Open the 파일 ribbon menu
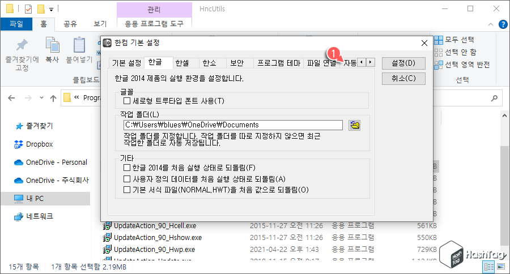 (x=16, y=24)
